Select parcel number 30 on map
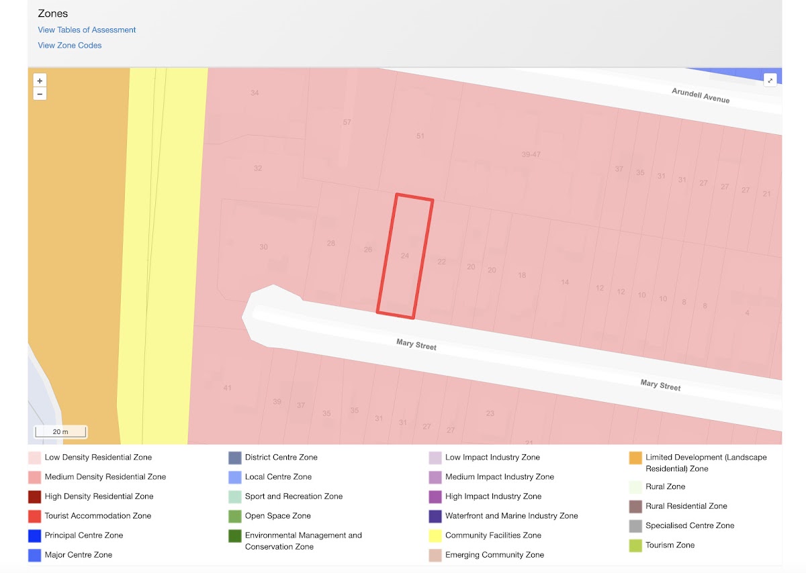The height and width of the screenshot is (573, 806). (263, 247)
